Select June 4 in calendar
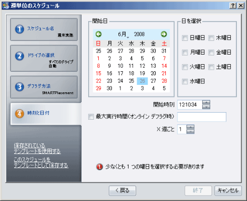This screenshot has width=247, height=201. tap(132, 59)
